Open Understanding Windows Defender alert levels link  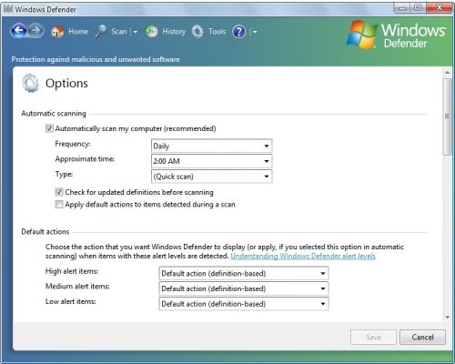pyautogui.click(x=303, y=256)
